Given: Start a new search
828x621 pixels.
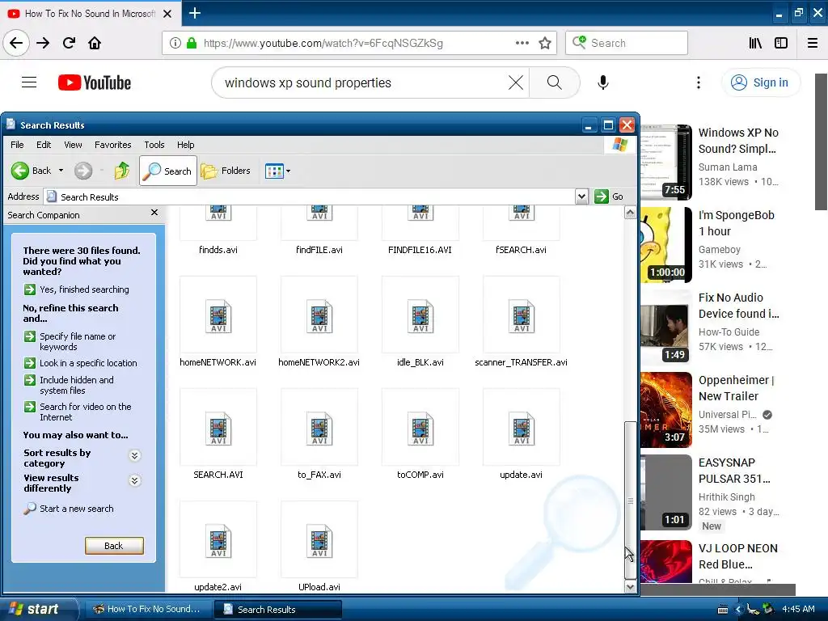Looking at the screenshot, I should [69, 509].
